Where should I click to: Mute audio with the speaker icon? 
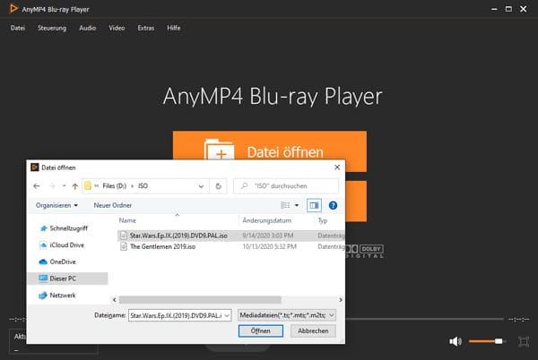click(x=456, y=341)
